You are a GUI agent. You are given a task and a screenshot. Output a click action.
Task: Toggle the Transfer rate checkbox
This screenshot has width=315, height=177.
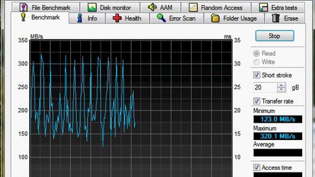pyautogui.click(x=256, y=101)
